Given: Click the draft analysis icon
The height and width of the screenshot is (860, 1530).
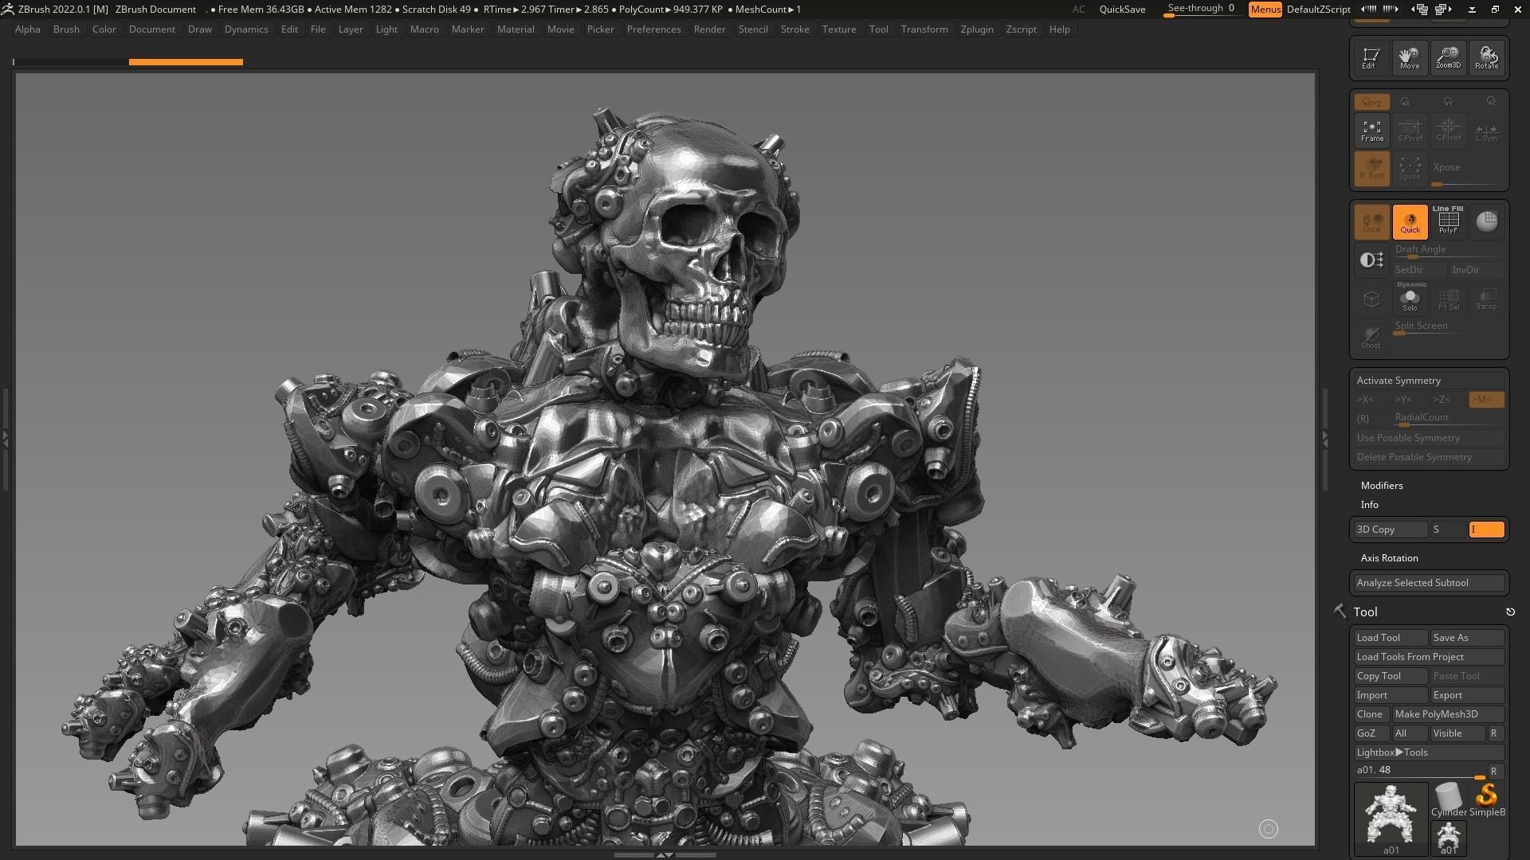Looking at the screenshot, I should 1371,260.
